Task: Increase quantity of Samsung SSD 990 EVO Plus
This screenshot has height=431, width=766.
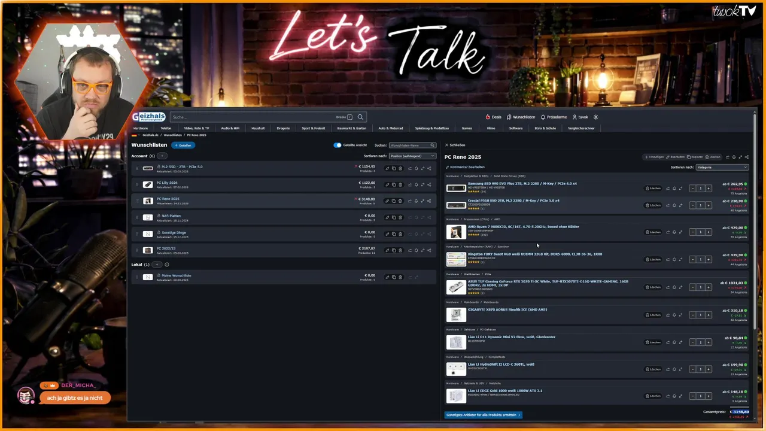Action: coord(709,189)
